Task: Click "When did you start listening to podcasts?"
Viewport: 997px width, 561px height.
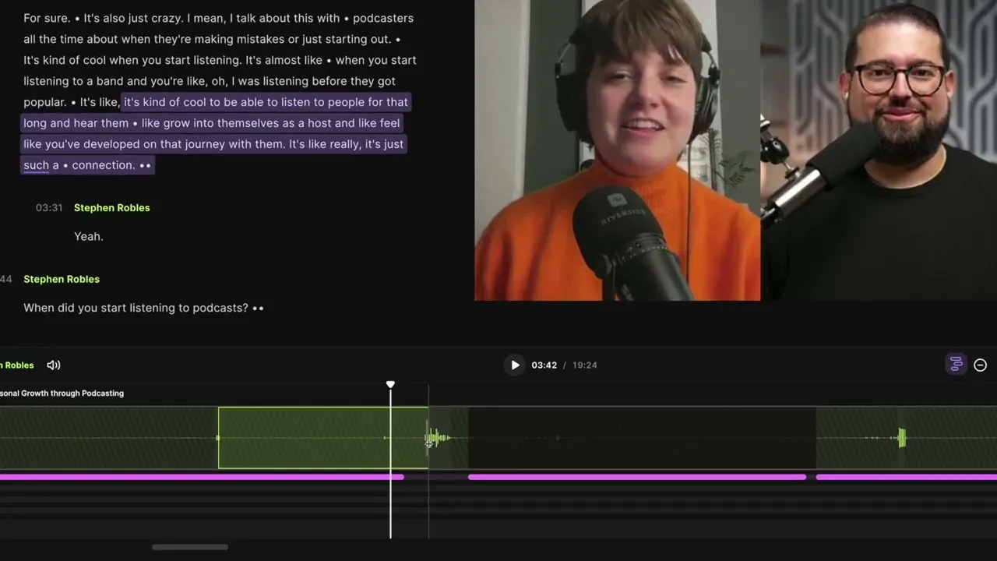Action: 136,308
